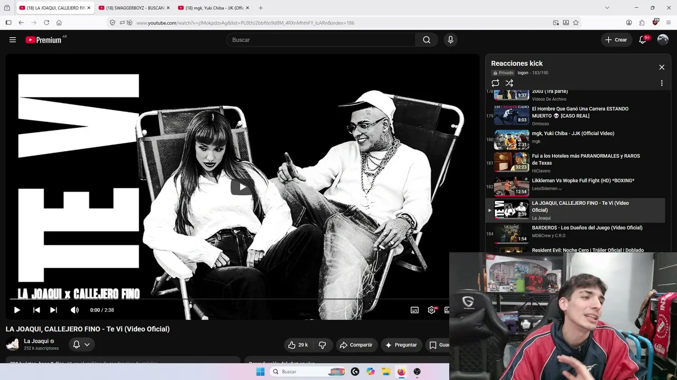Start voice search with microphone icon
Image resolution: width=677 pixels, height=380 pixels.
pyautogui.click(x=450, y=40)
